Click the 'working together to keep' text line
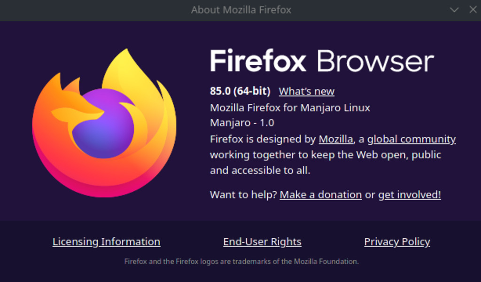This screenshot has height=282, width=481. coord(325,155)
